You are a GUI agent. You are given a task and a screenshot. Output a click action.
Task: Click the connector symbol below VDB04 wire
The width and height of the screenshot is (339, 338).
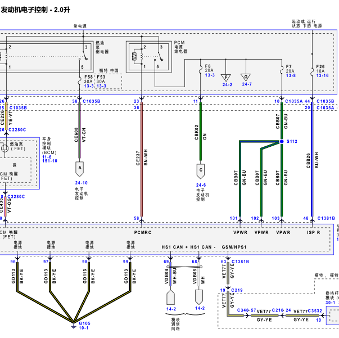[170, 298]
